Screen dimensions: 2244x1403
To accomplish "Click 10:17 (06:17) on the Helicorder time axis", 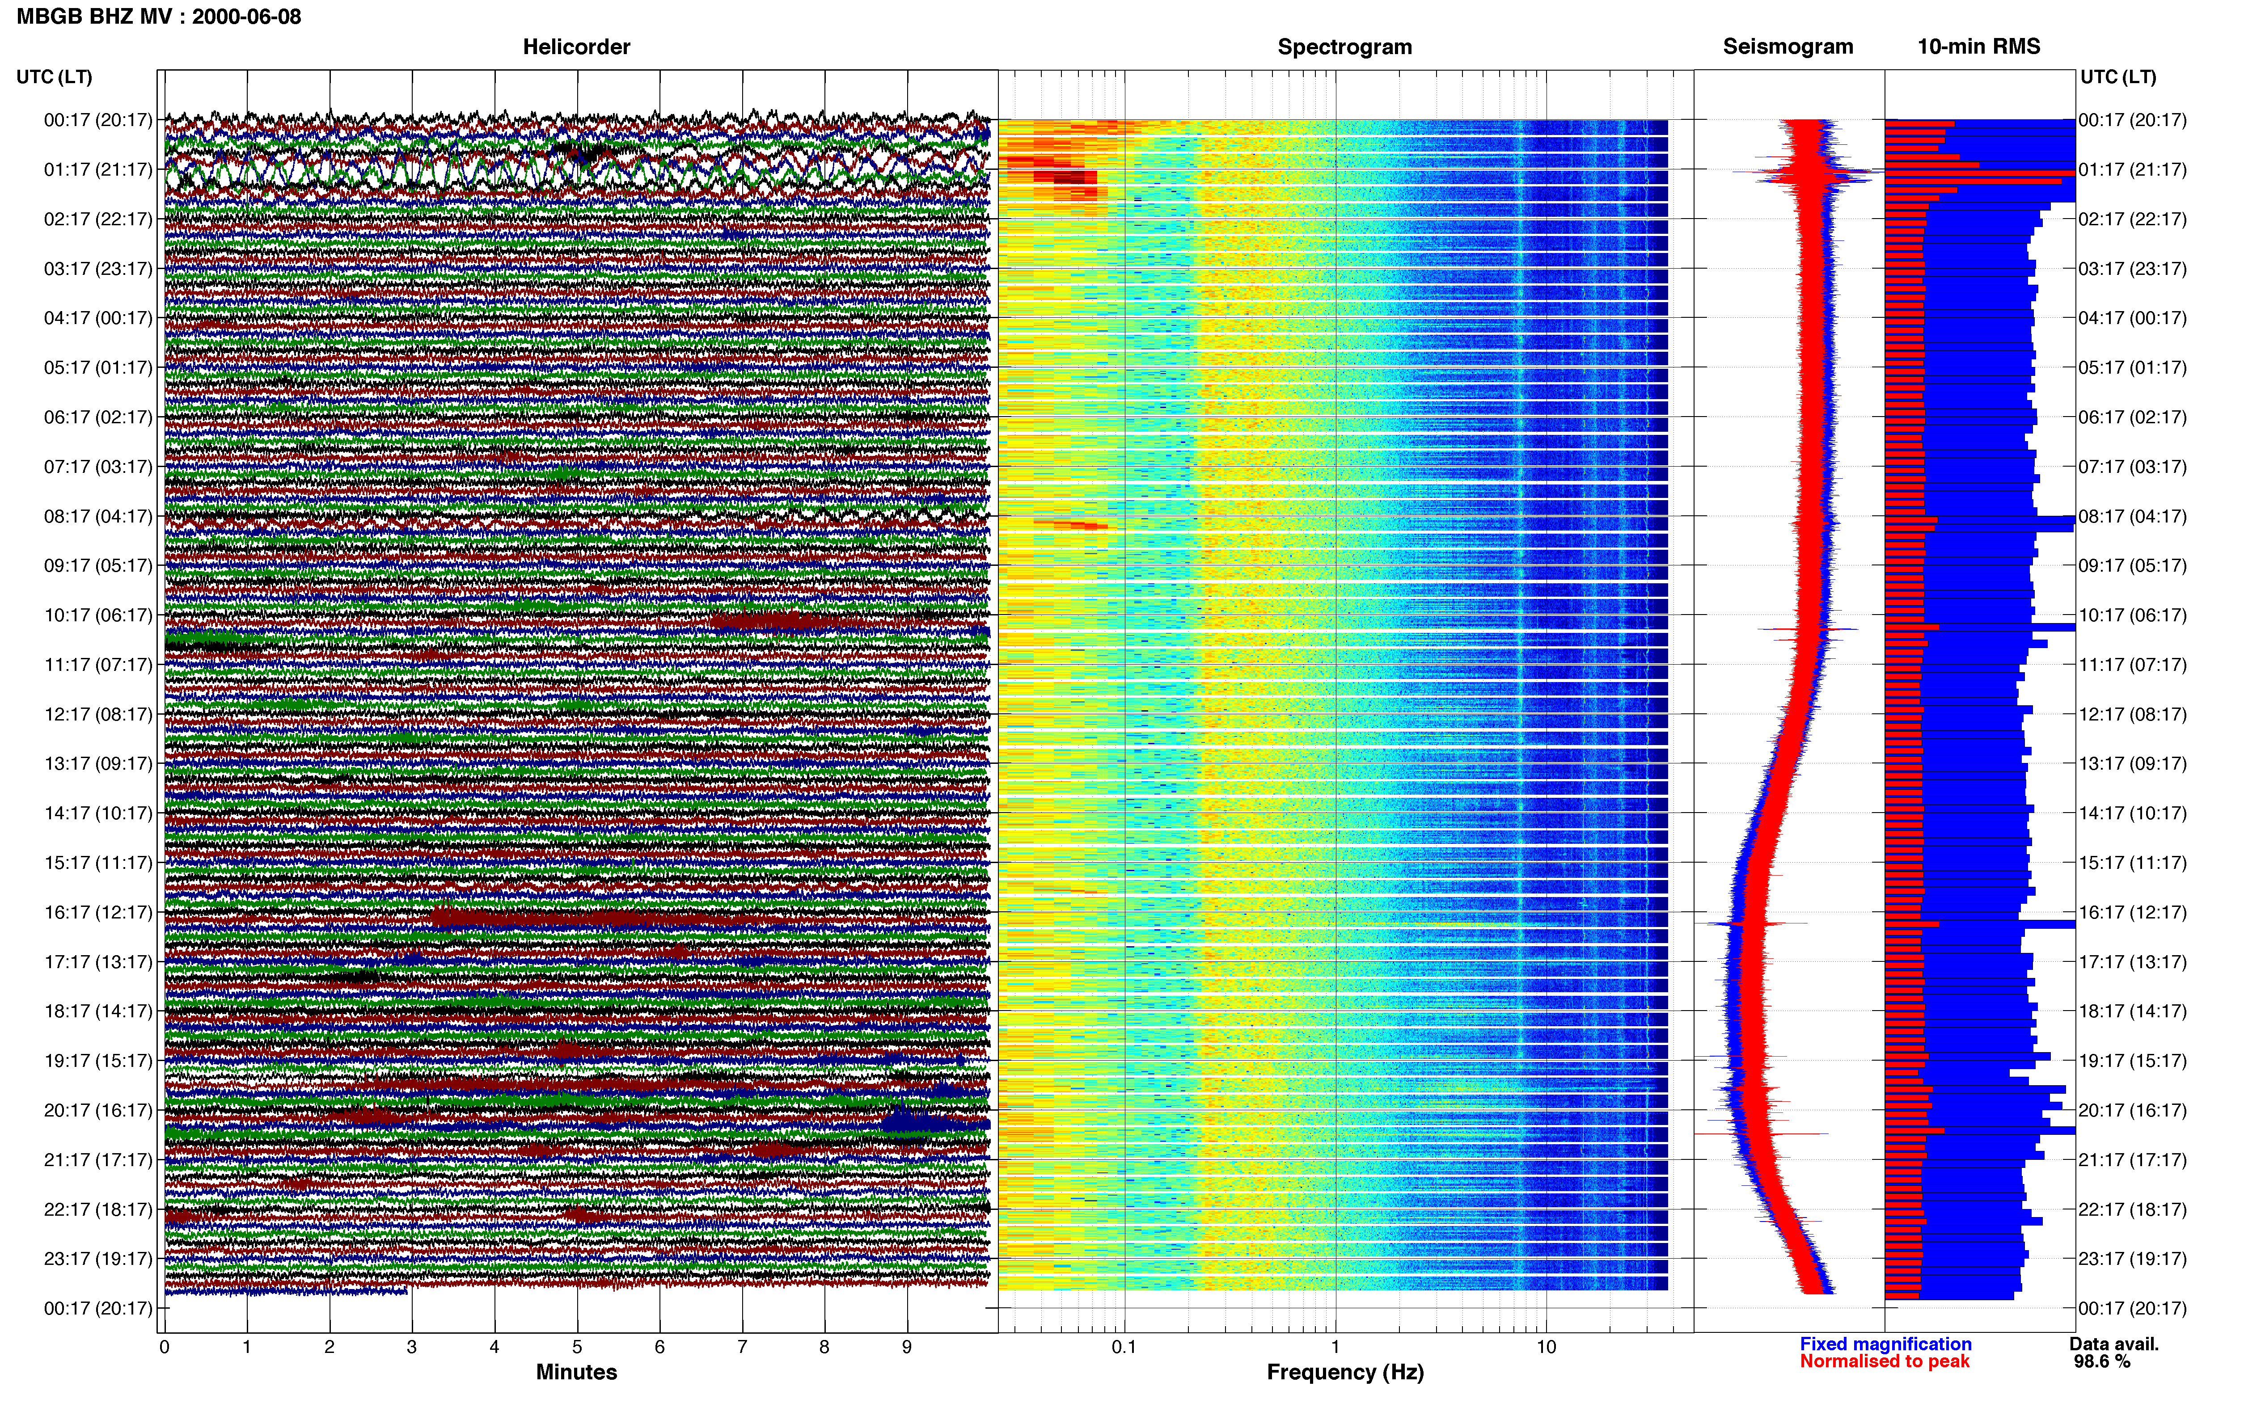I will click(x=98, y=614).
